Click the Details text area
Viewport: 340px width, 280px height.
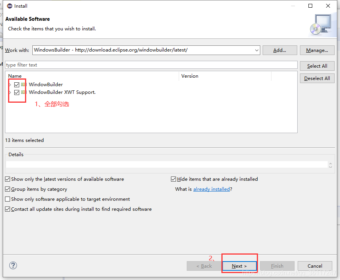167,164
